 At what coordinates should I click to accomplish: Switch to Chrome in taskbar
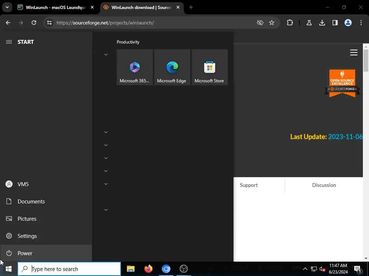166,269
